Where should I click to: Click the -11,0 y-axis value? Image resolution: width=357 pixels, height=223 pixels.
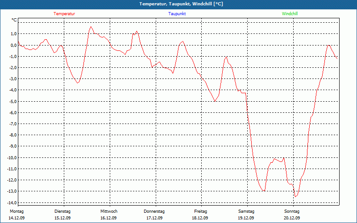click(12, 169)
